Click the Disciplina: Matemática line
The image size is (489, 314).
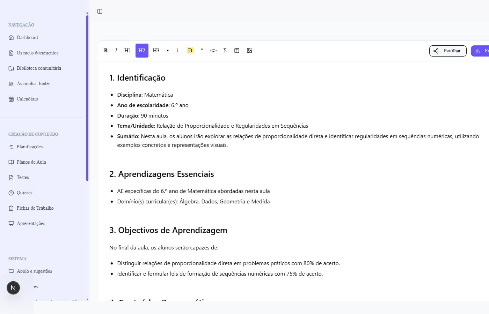[x=145, y=95]
